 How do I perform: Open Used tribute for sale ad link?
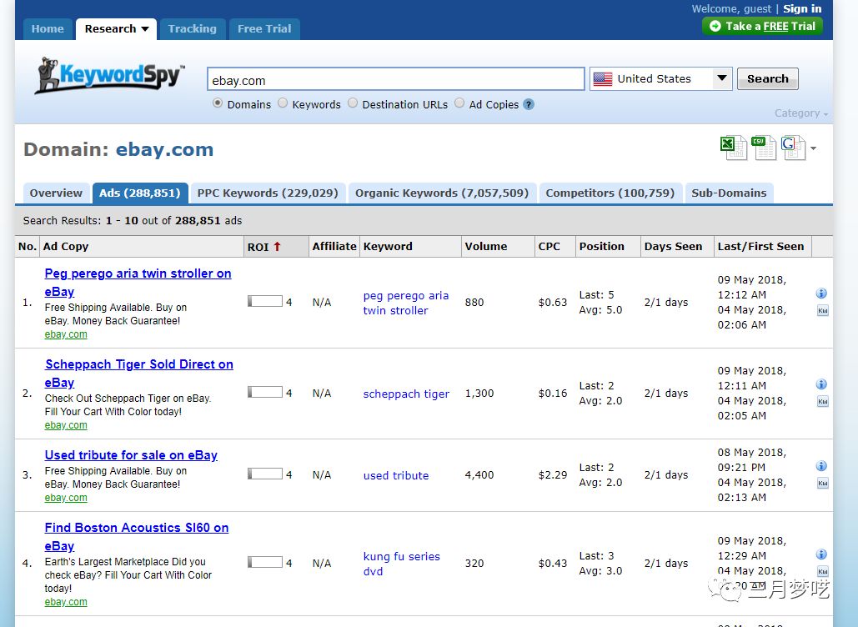[x=132, y=455]
